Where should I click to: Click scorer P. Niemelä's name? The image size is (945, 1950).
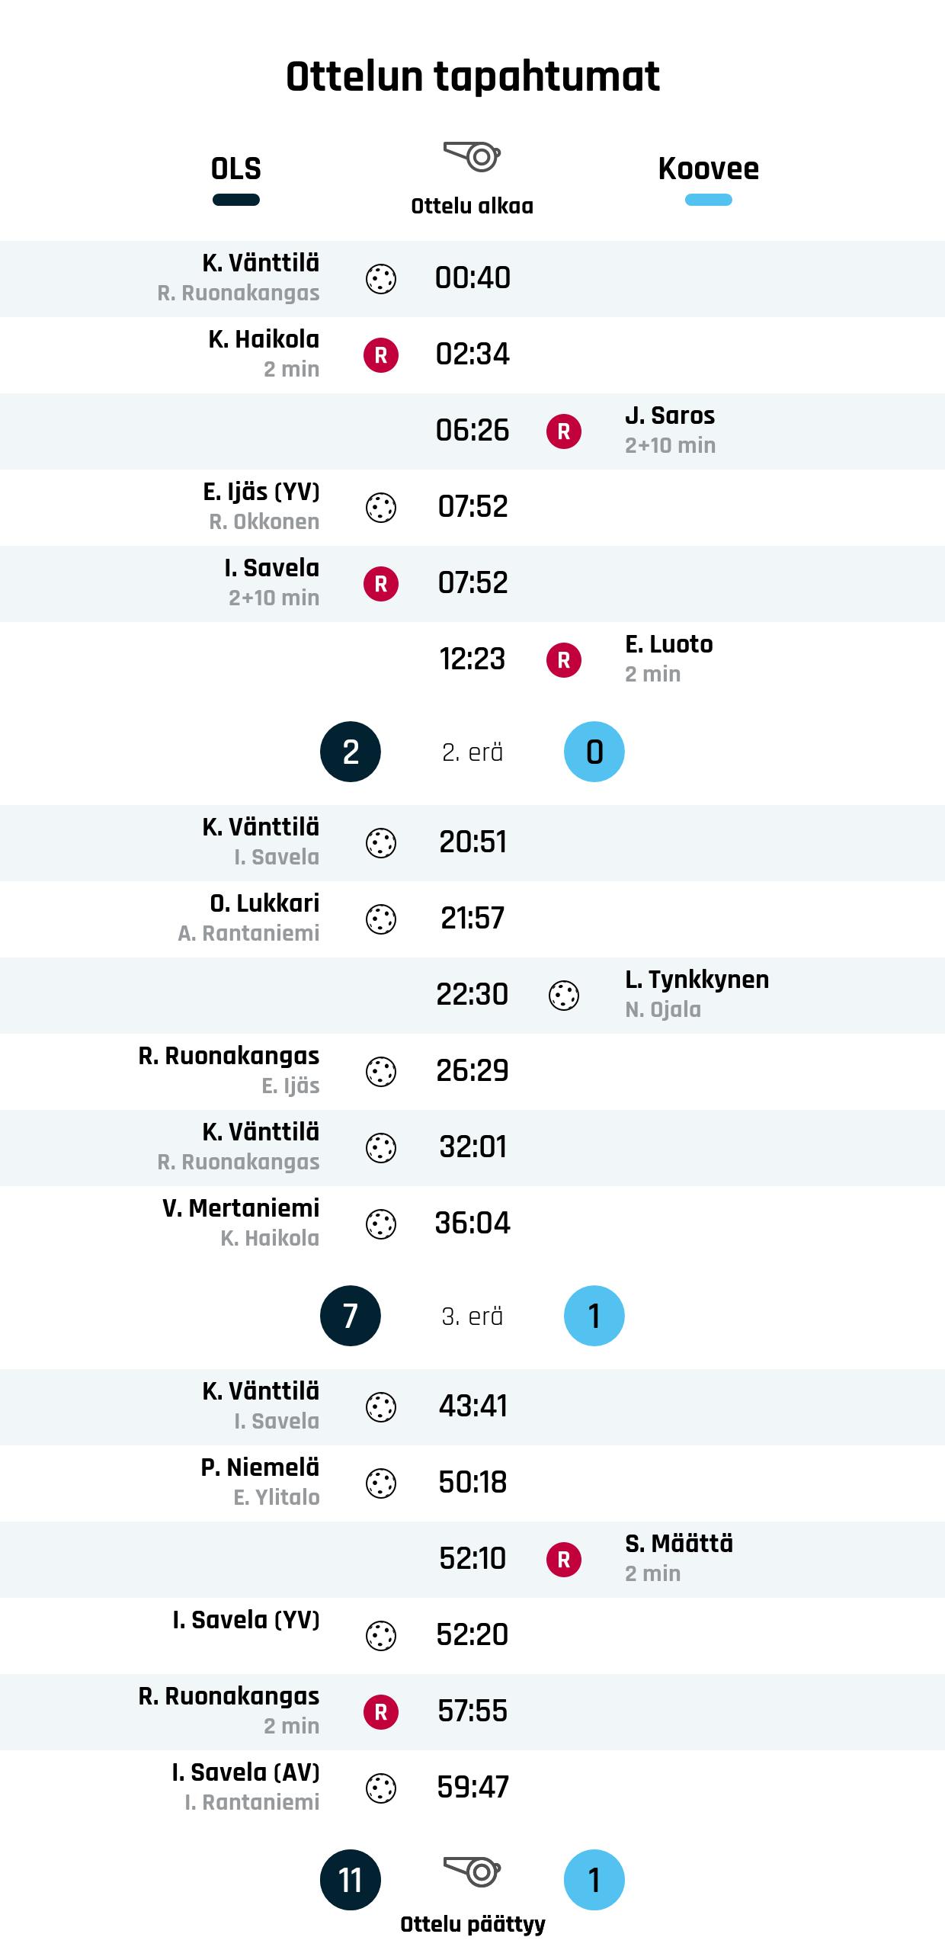pyautogui.click(x=260, y=1467)
